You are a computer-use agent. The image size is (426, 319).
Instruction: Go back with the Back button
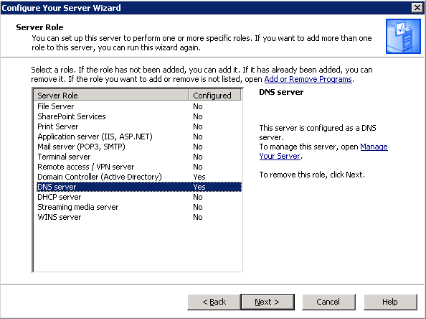point(214,302)
